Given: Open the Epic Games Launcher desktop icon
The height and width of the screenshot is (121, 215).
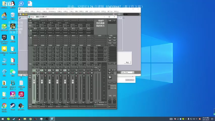Looking at the screenshot, I should pos(4,39).
